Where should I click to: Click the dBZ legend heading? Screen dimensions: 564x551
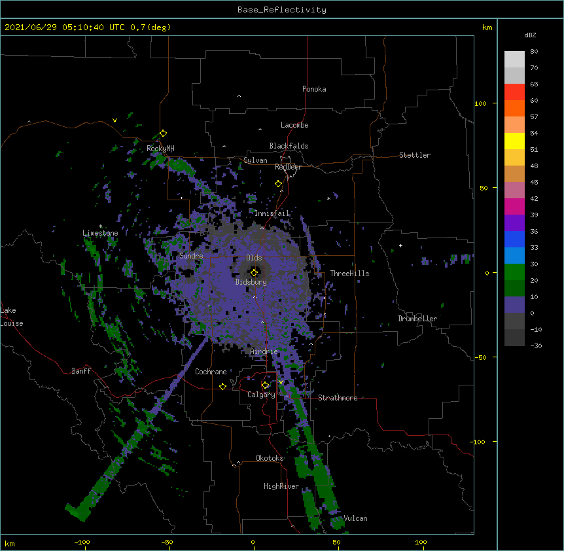(530, 35)
